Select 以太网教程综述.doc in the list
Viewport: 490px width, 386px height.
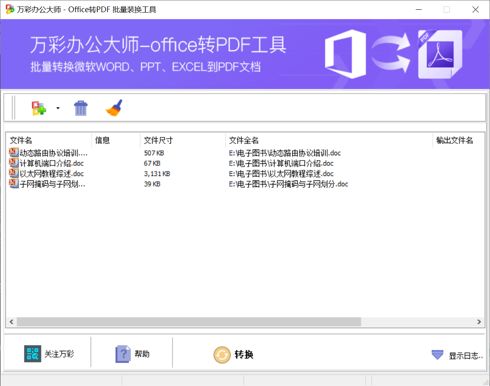[245, 174]
